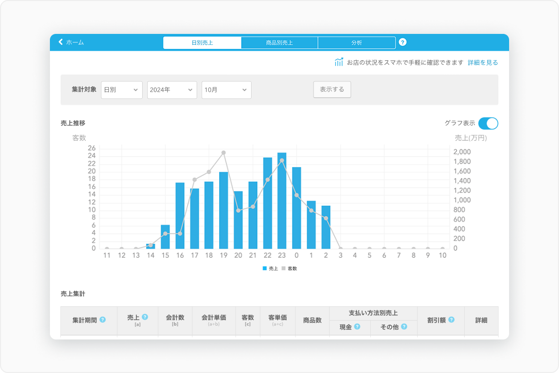Viewport: 559px width, 373px height.
Task: Open the 日別 aggregation type dropdown
Action: pyautogui.click(x=121, y=90)
